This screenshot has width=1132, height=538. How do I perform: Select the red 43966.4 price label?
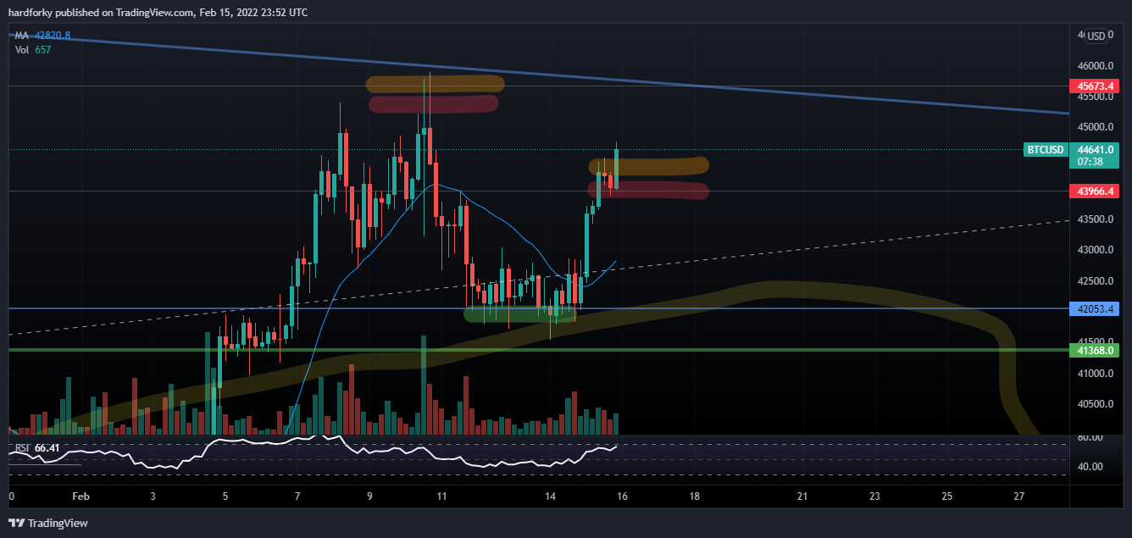tap(1095, 191)
